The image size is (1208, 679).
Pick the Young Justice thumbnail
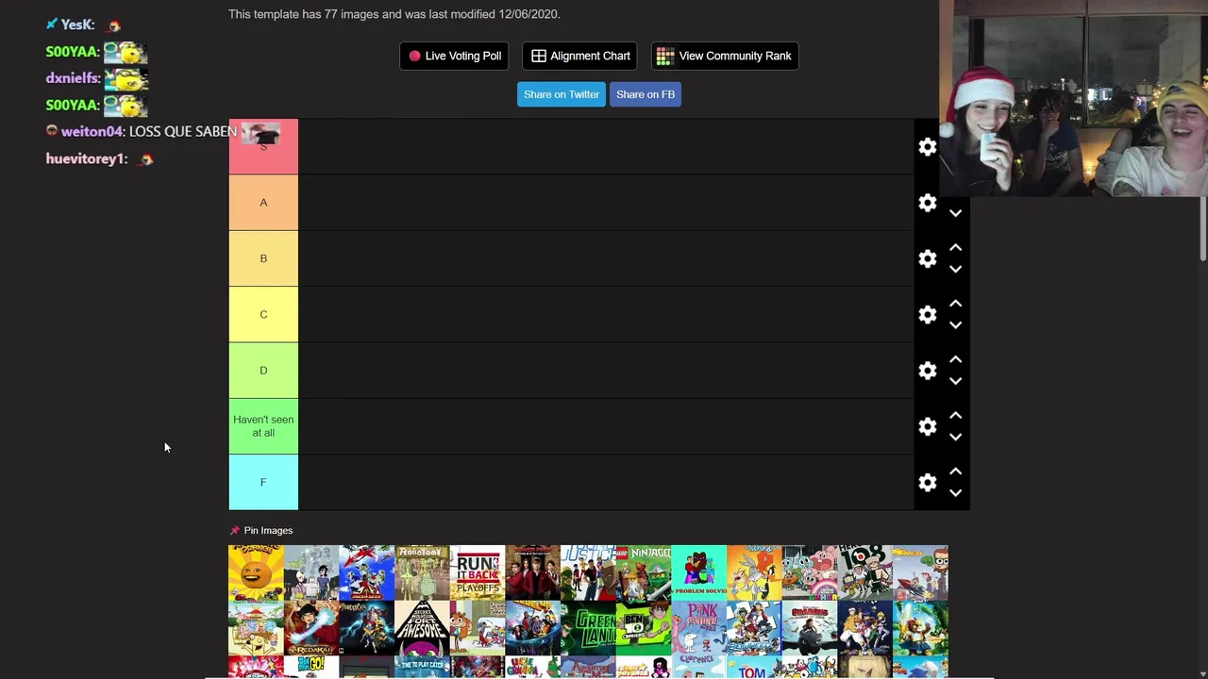coord(588,572)
